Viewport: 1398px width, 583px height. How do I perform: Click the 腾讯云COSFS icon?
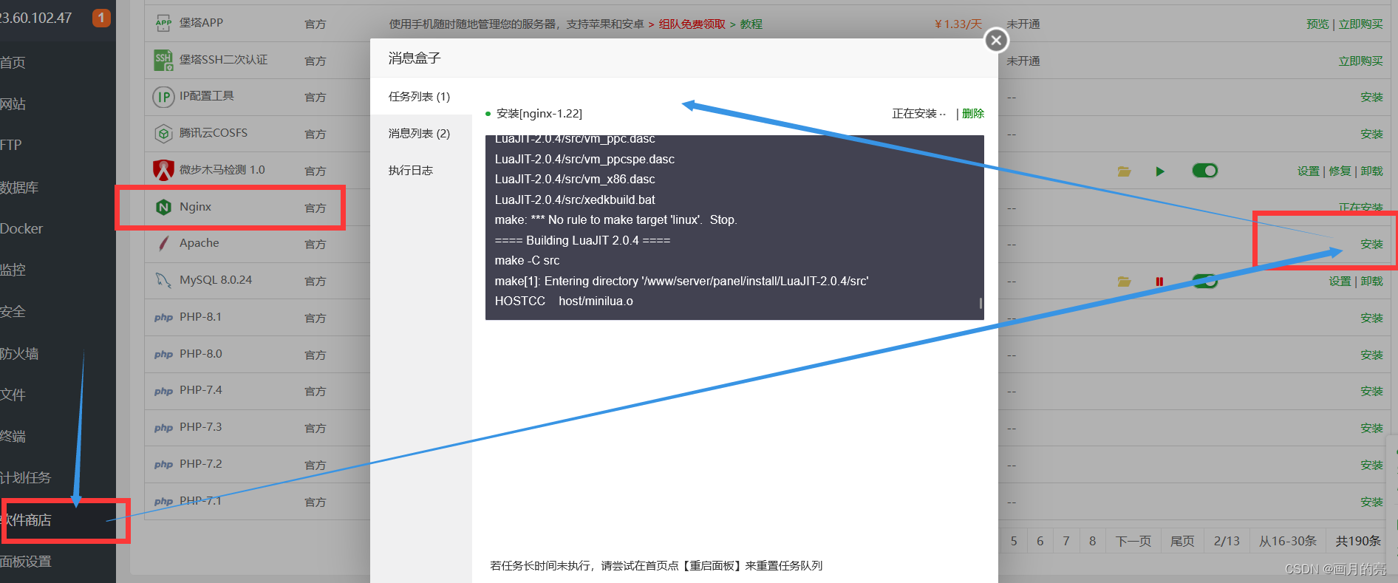(163, 134)
